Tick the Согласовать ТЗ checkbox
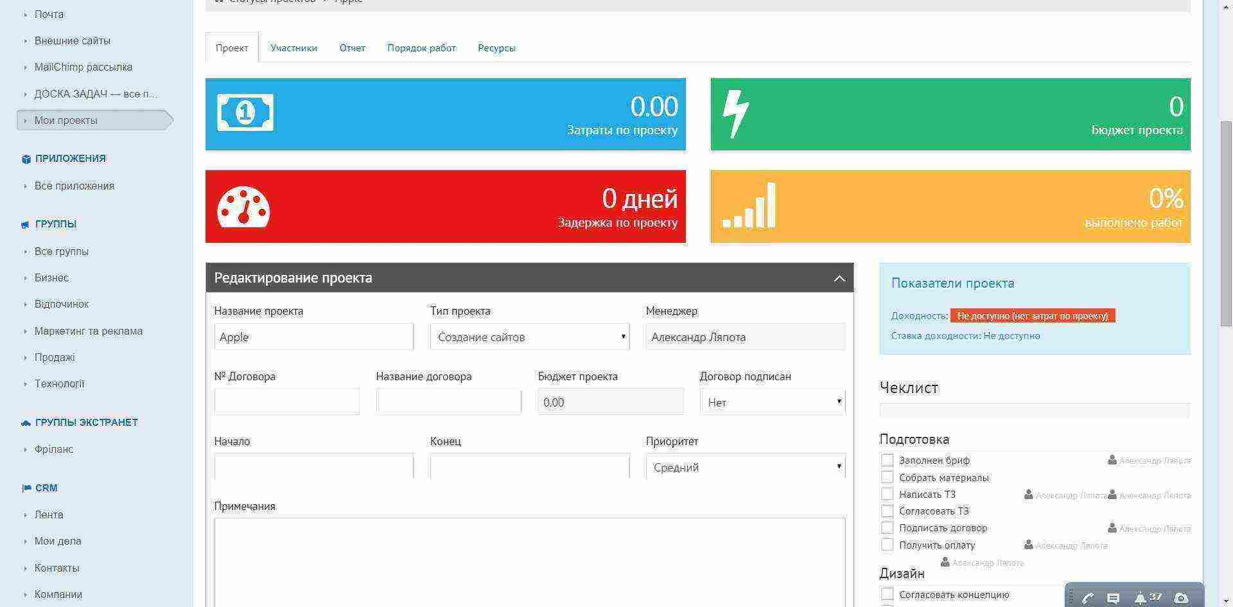 tap(887, 511)
